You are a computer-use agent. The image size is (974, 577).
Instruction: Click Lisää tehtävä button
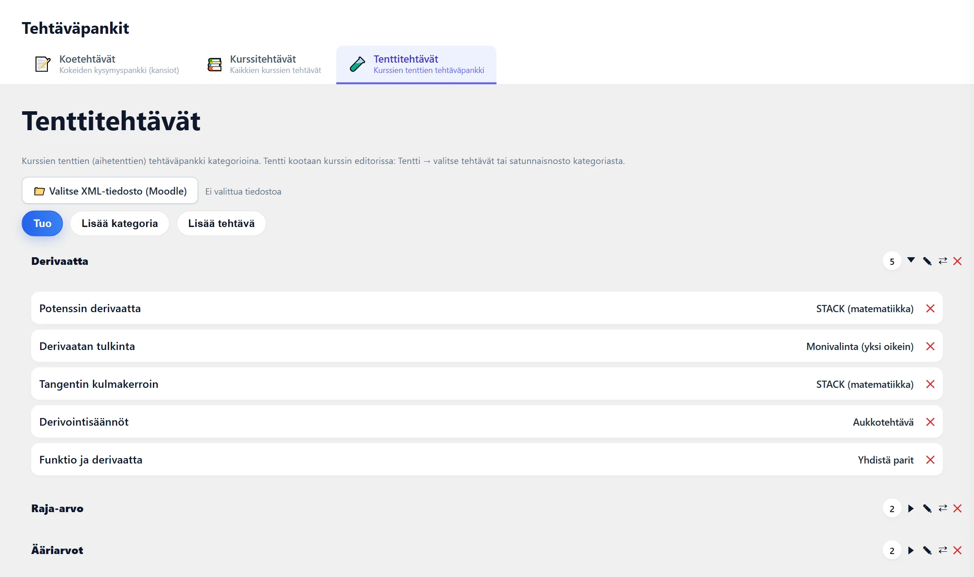point(221,223)
